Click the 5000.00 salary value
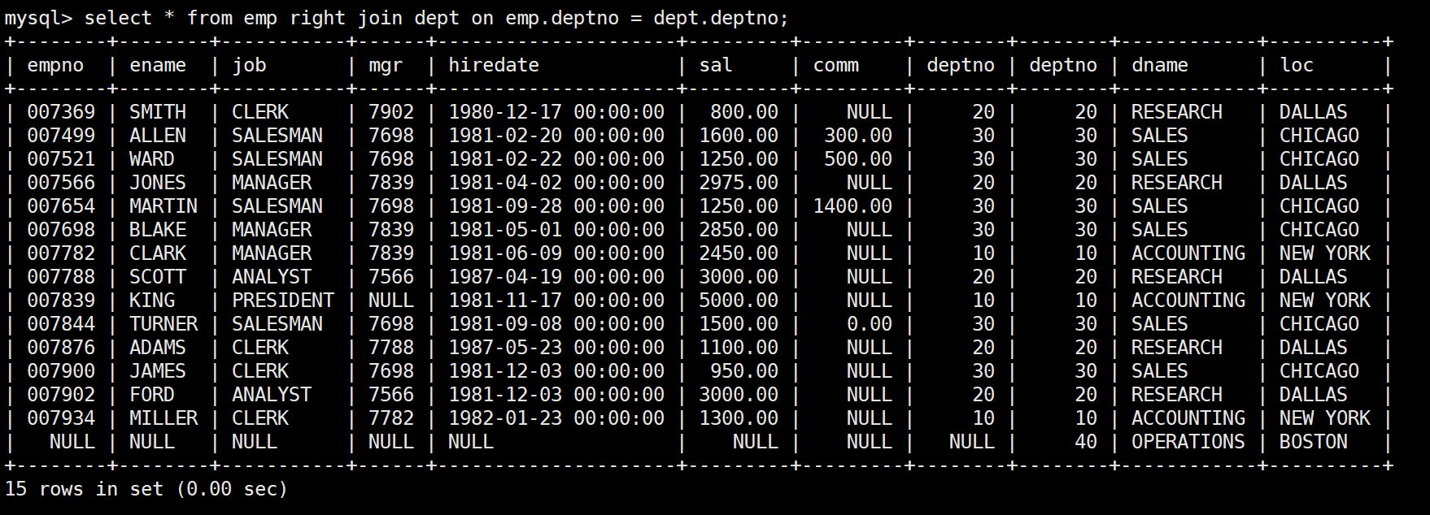The height and width of the screenshot is (515, 1430). point(738,301)
